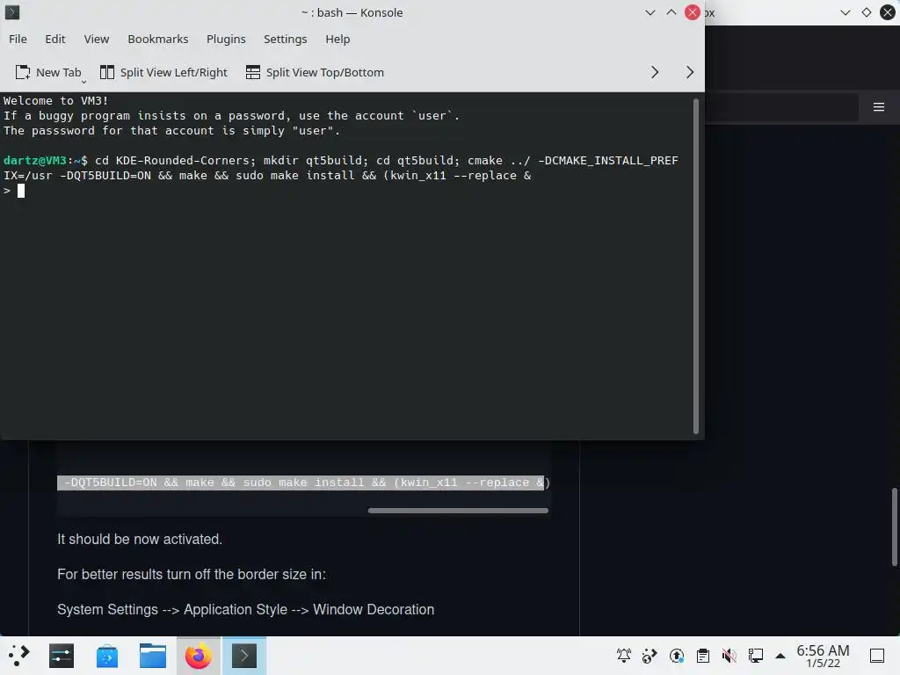Click the Discover notifier tray icon
Screen dimensions: 900x675
coord(650,656)
